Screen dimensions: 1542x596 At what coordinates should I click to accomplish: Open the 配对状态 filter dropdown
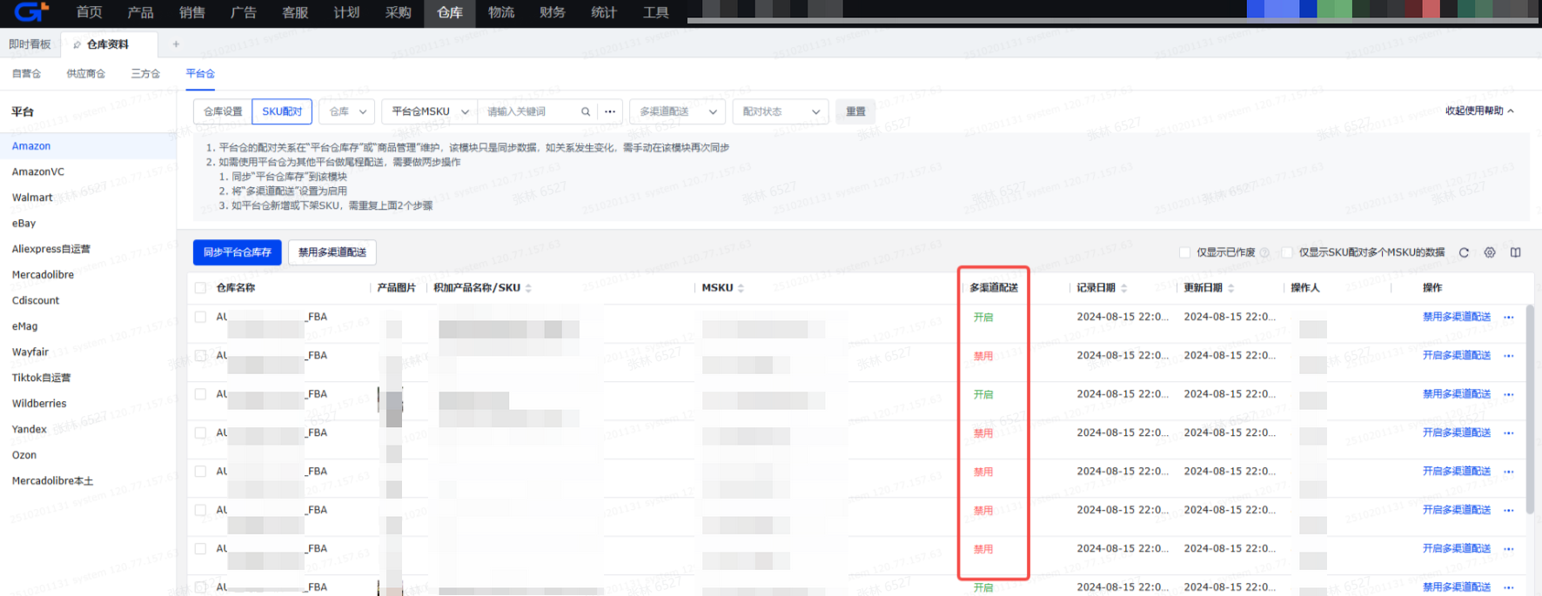click(x=781, y=111)
